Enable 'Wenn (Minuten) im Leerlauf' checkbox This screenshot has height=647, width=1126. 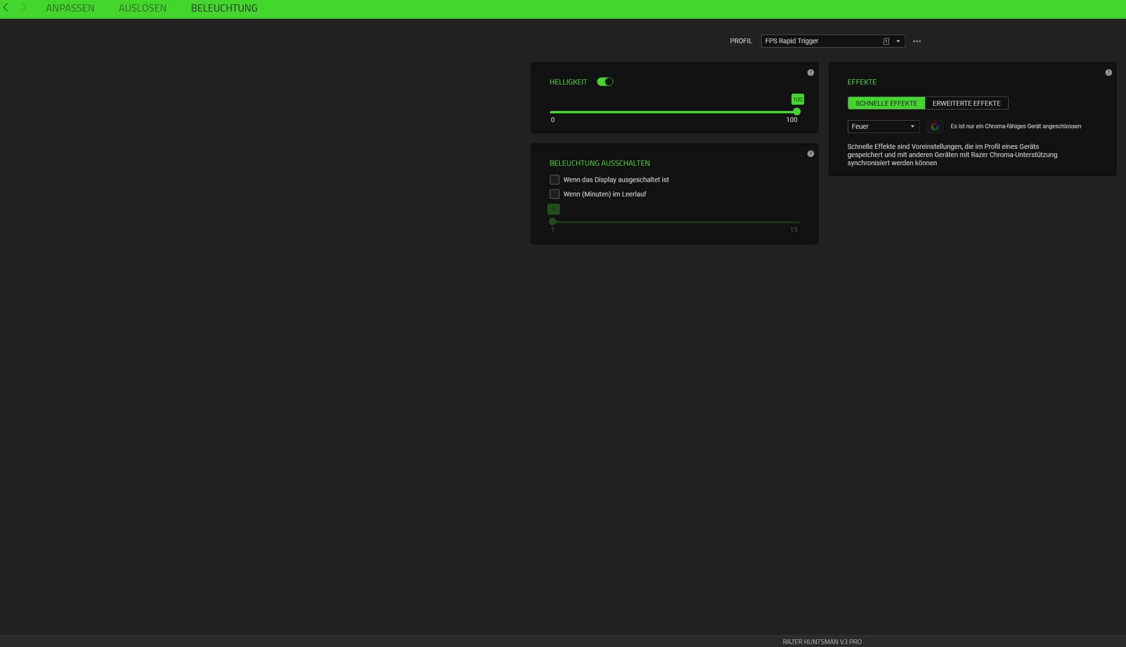click(x=554, y=194)
